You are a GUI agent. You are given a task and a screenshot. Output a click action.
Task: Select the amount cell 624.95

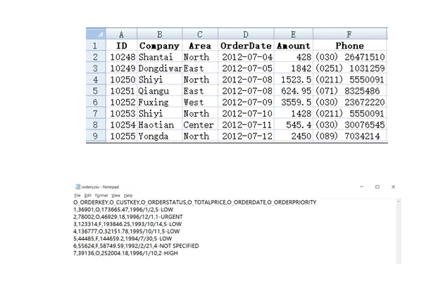[x=294, y=91]
